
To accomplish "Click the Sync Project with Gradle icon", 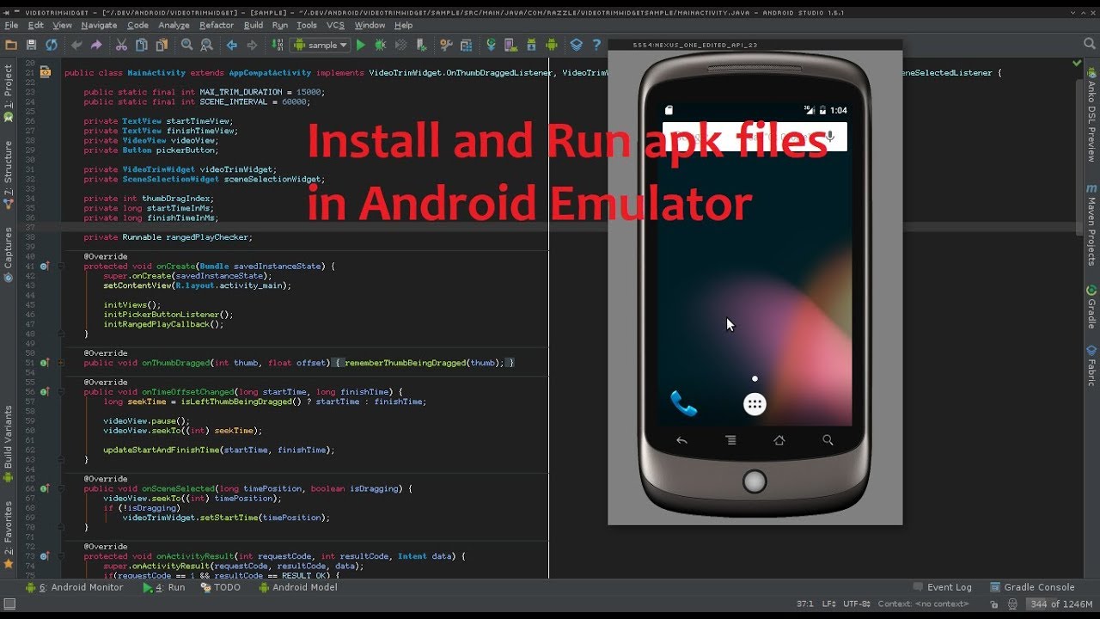I will click(491, 45).
